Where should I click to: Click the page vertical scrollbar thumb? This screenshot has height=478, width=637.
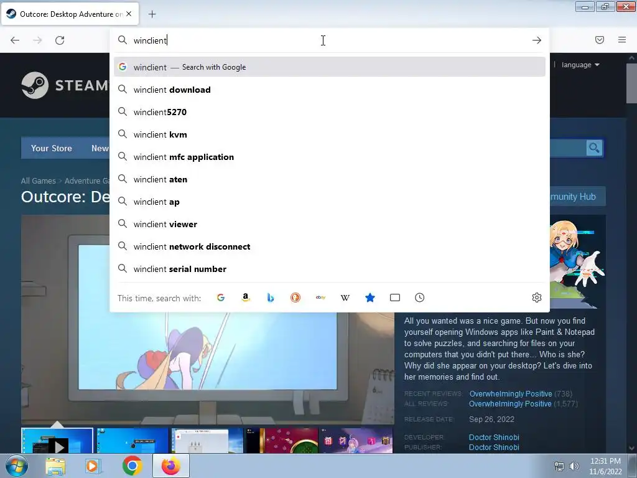[632, 83]
